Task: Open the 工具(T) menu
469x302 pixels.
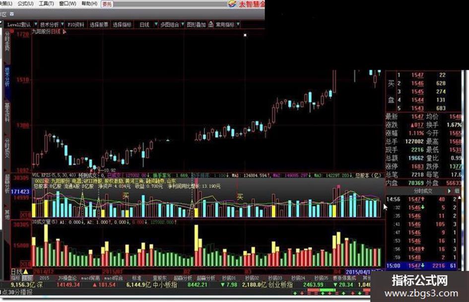Action: (46, 3)
